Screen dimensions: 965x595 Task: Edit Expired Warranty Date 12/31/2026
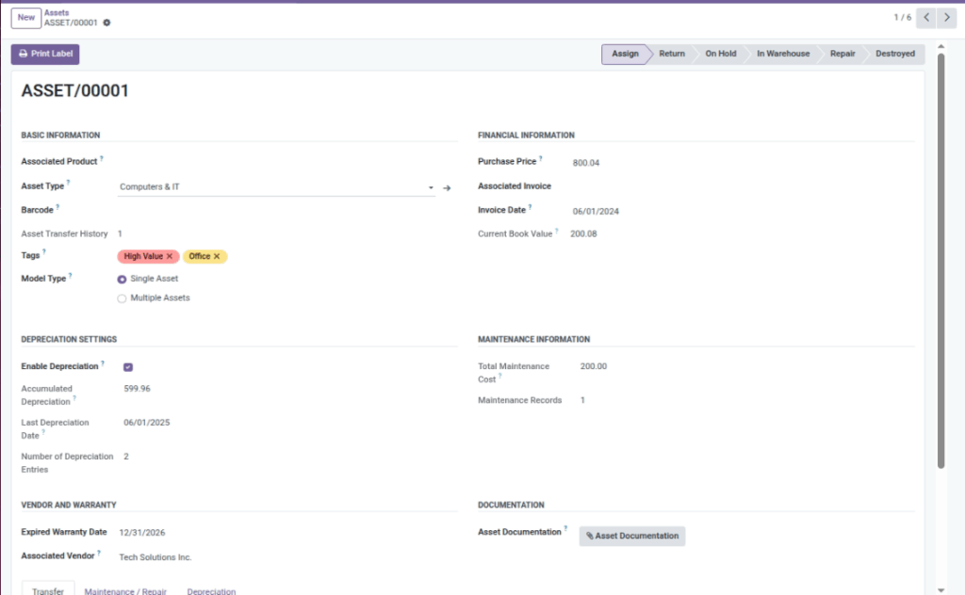point(142,533)
